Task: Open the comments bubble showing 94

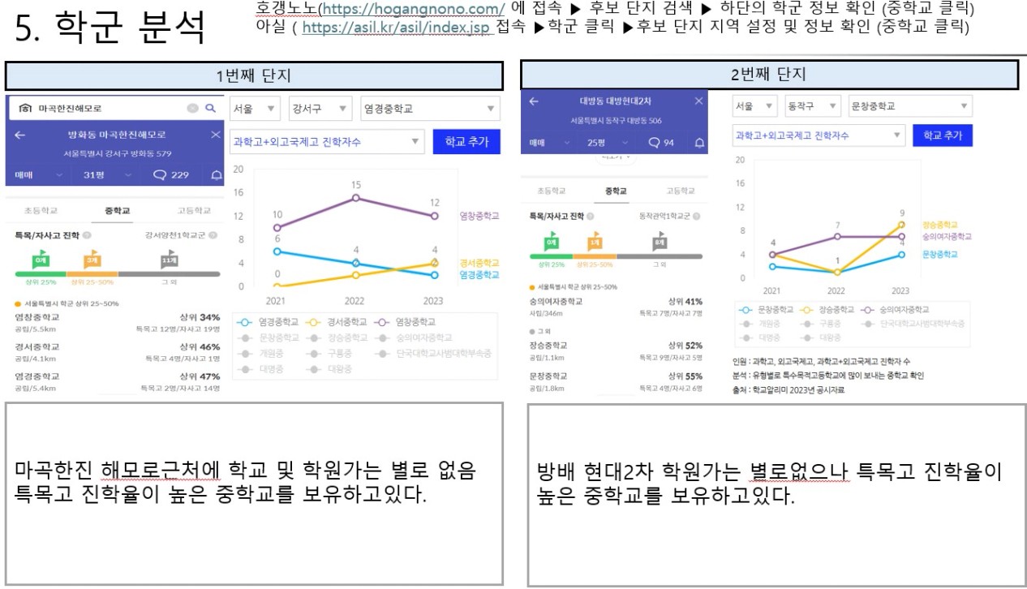Action: pos(661,143)
